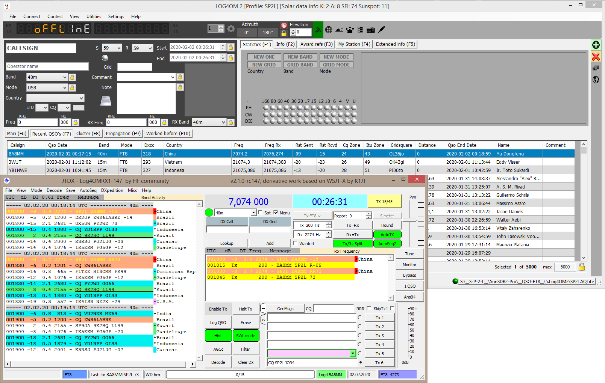Switch to the Worked before (F10) tab

pyautogui.click(x=168, y=134)
